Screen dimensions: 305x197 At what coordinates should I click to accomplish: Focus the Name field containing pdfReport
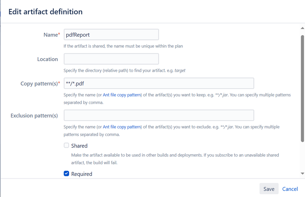coord(111,35)
